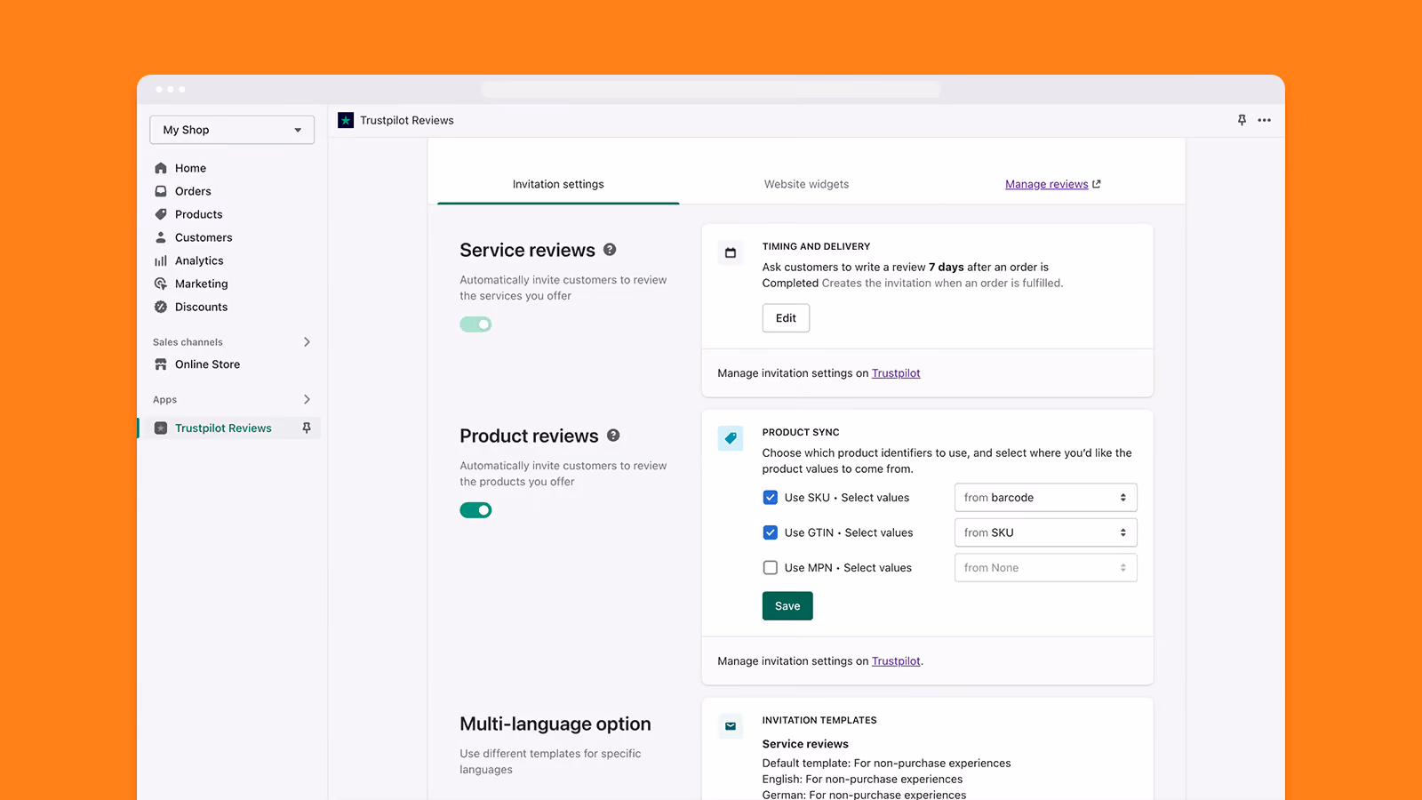Image resolution: width=1422 pixels, height=800 pixels.
Task: Click the 'Multi-language option' heading
Action: click(x=555, y=724)
